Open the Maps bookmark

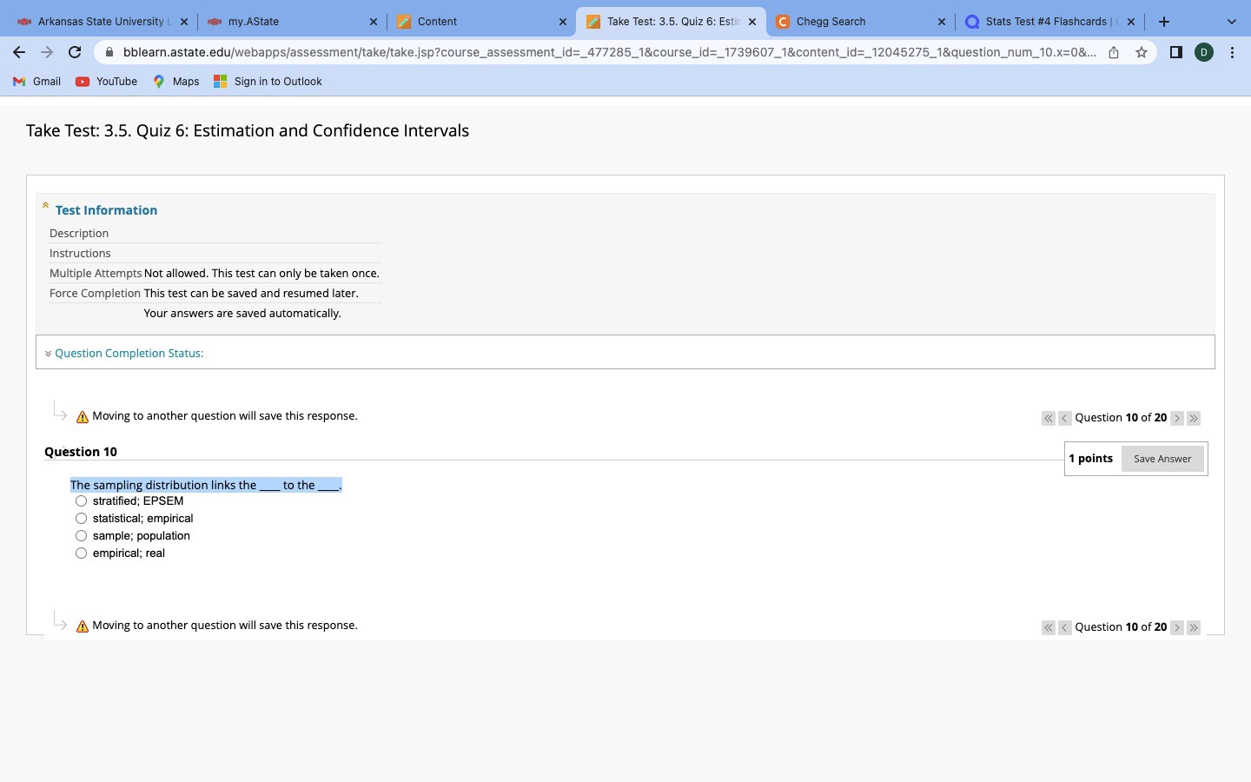pyautogui.click(x=176, y=82)
